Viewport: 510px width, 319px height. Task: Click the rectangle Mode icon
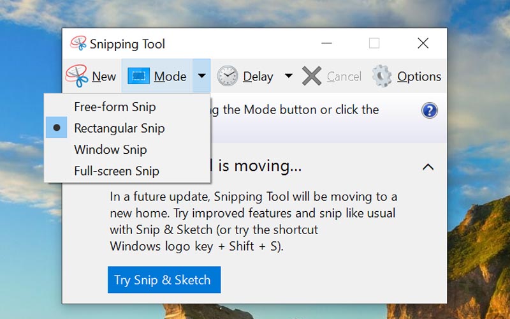138,77
